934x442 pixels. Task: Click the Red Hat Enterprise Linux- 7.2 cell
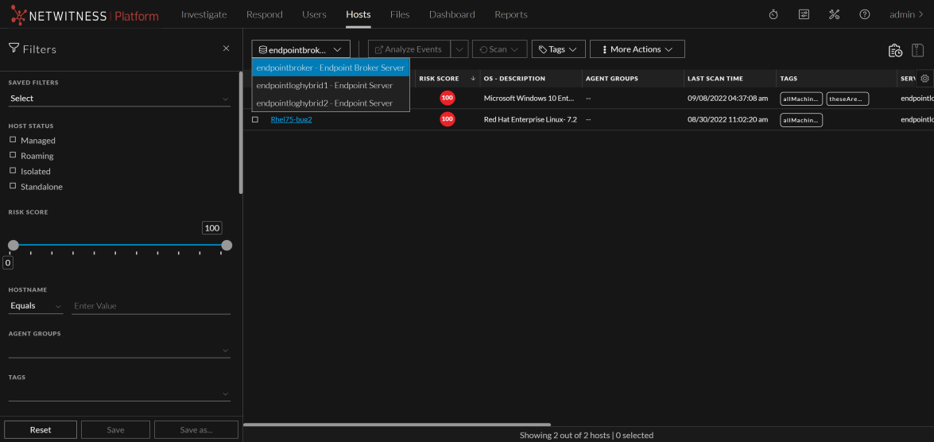pos(530,120)
